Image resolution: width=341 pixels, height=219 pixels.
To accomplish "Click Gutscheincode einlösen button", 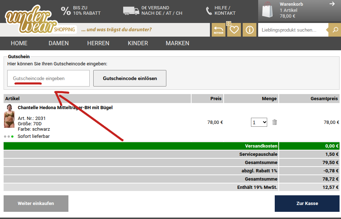I will pos(130,78).
